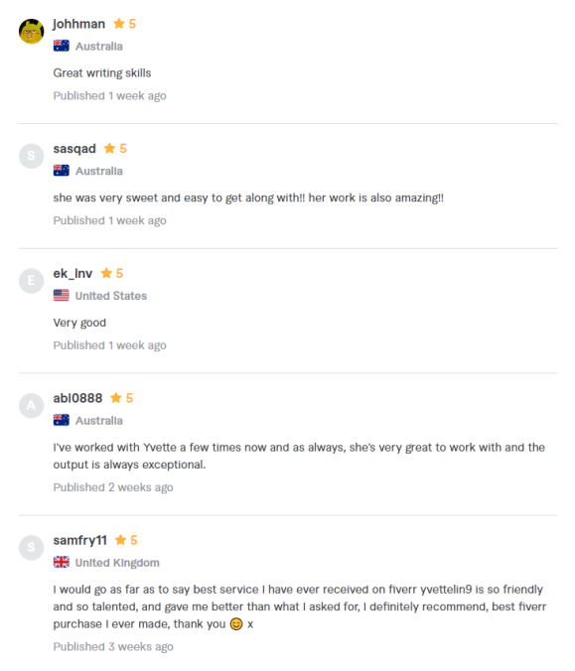Click johhman's profile avatar picture

pyautogui.click(x=31, y=31)
